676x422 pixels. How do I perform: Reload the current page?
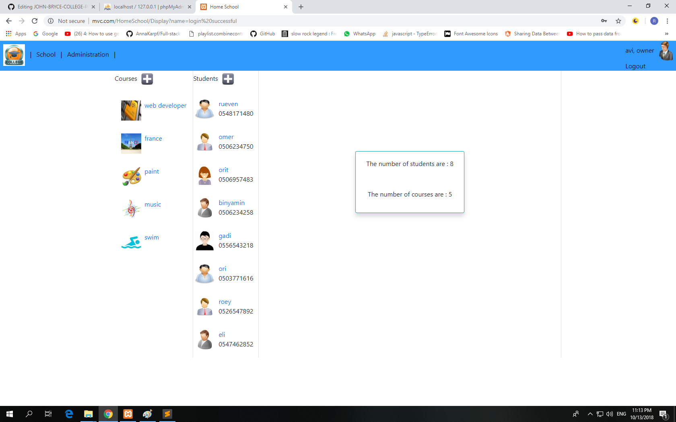pos(35,21)
